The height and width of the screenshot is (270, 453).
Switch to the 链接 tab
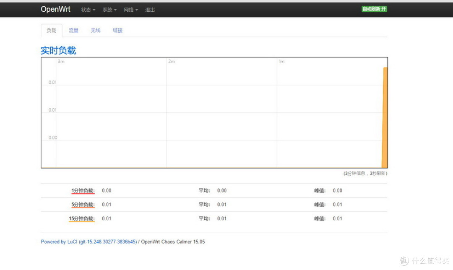[117, 30]
